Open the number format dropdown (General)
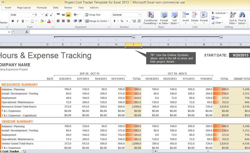The width and height of the screenshot is (250, 153). click(x=139, y=15)
